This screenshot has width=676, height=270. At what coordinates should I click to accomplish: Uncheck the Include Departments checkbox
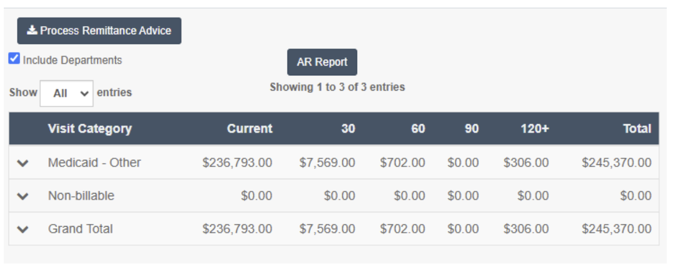point(14,59)
